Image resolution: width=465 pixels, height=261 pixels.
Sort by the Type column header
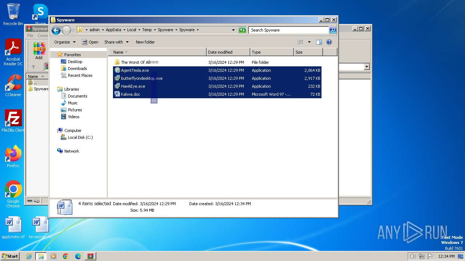[272, 52]
